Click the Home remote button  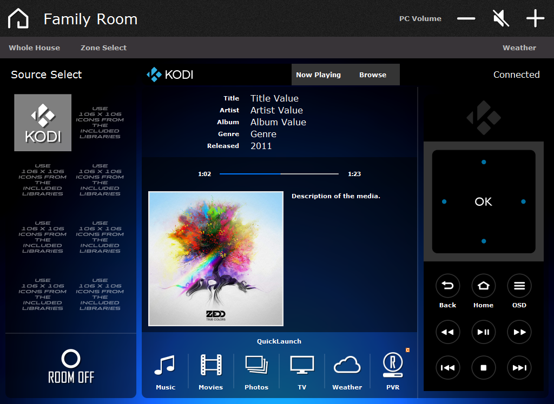[x=483, y=285]
